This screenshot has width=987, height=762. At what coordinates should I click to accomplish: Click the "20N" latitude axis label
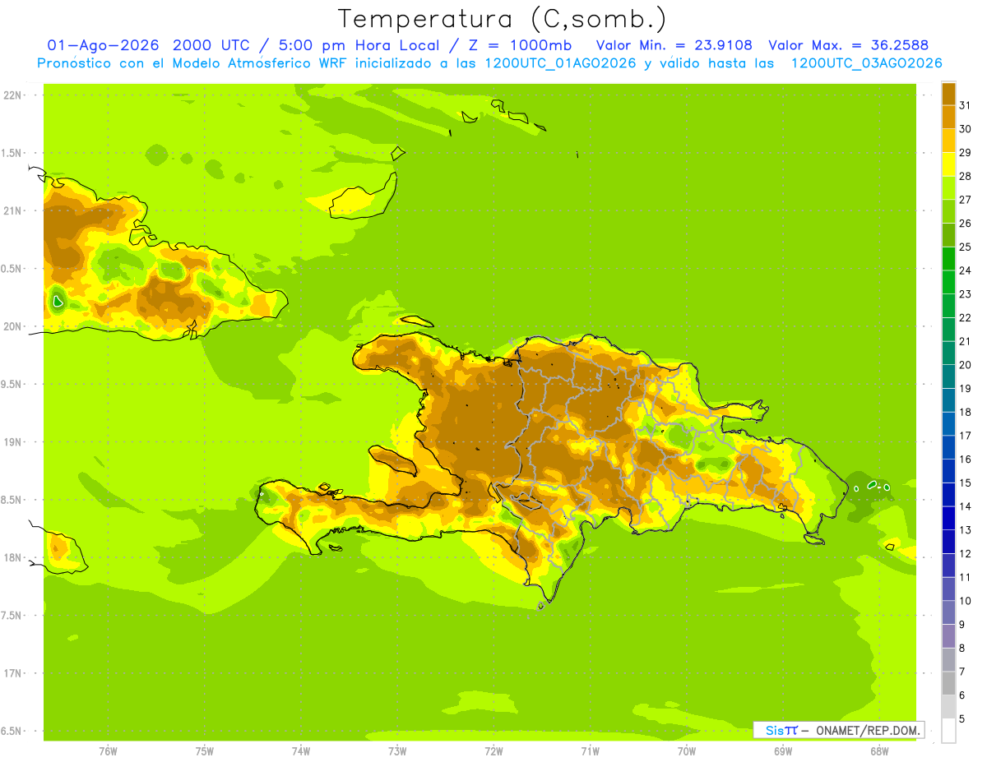point(12,326)
